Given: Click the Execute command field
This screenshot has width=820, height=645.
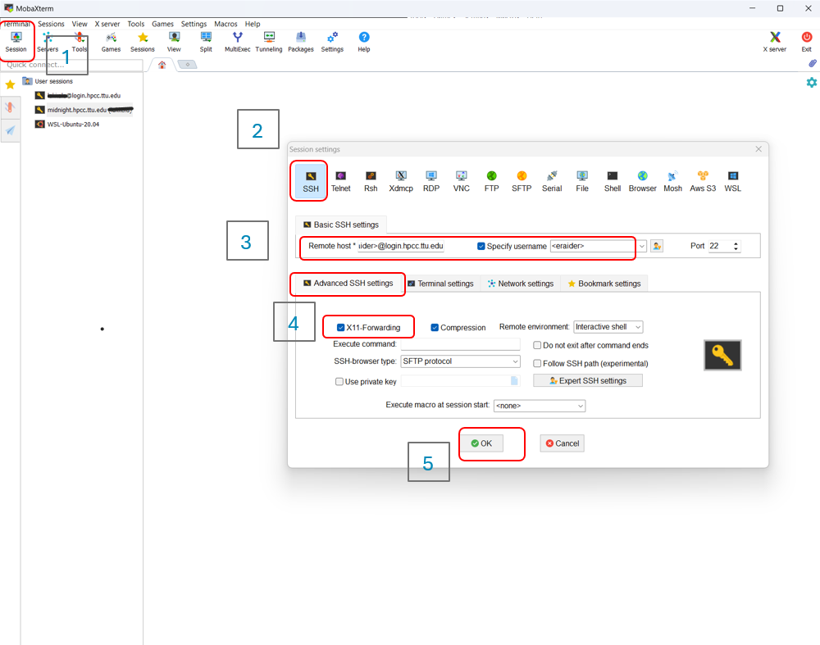Looking at the screenshot, I should point(460,344).
